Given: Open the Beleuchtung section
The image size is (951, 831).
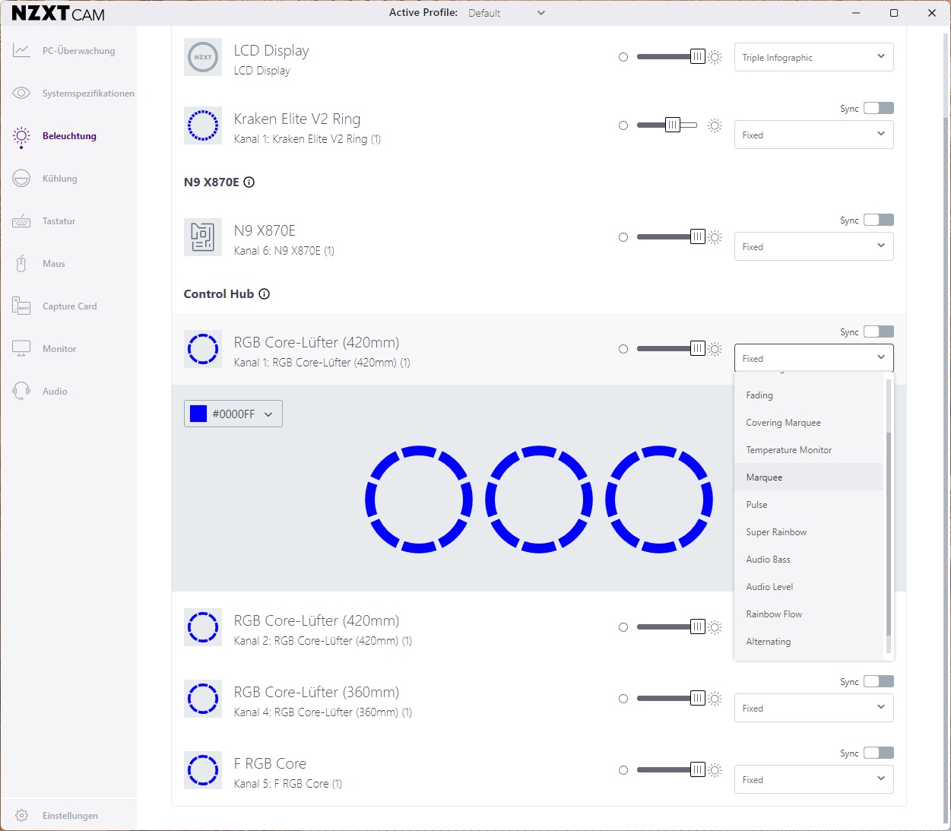Looking at the screenshot, I should [x=68, y=136].
